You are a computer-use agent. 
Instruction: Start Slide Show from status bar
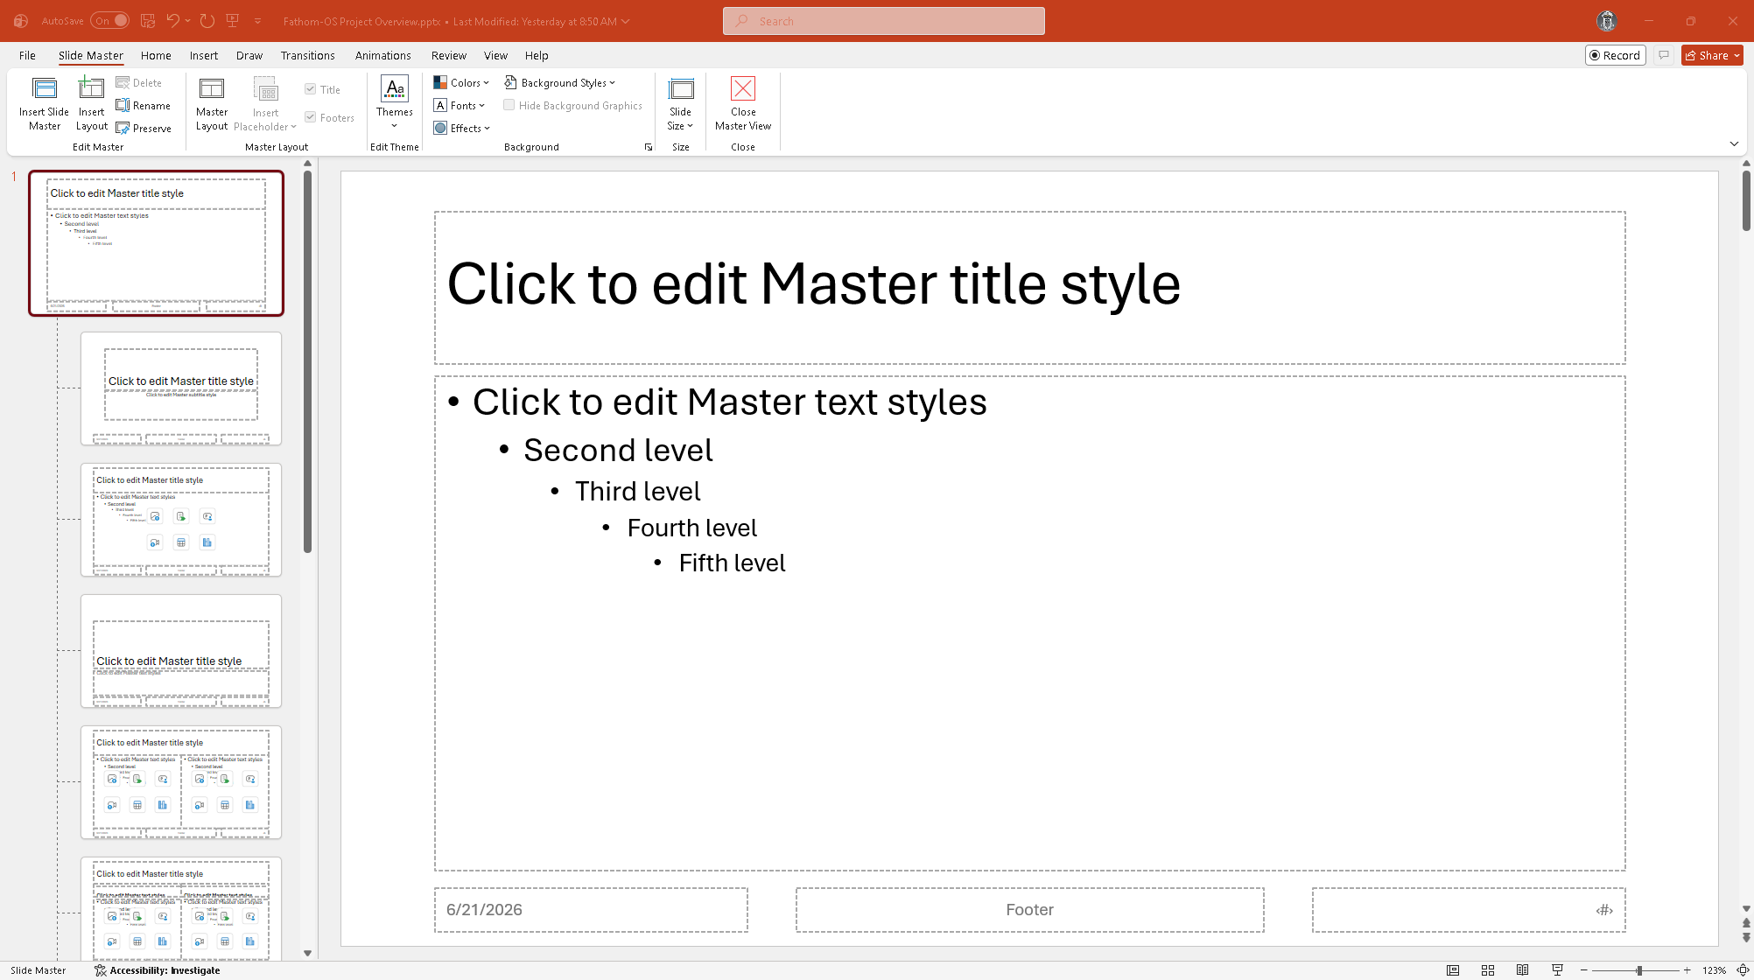[x=1557, y=969]
